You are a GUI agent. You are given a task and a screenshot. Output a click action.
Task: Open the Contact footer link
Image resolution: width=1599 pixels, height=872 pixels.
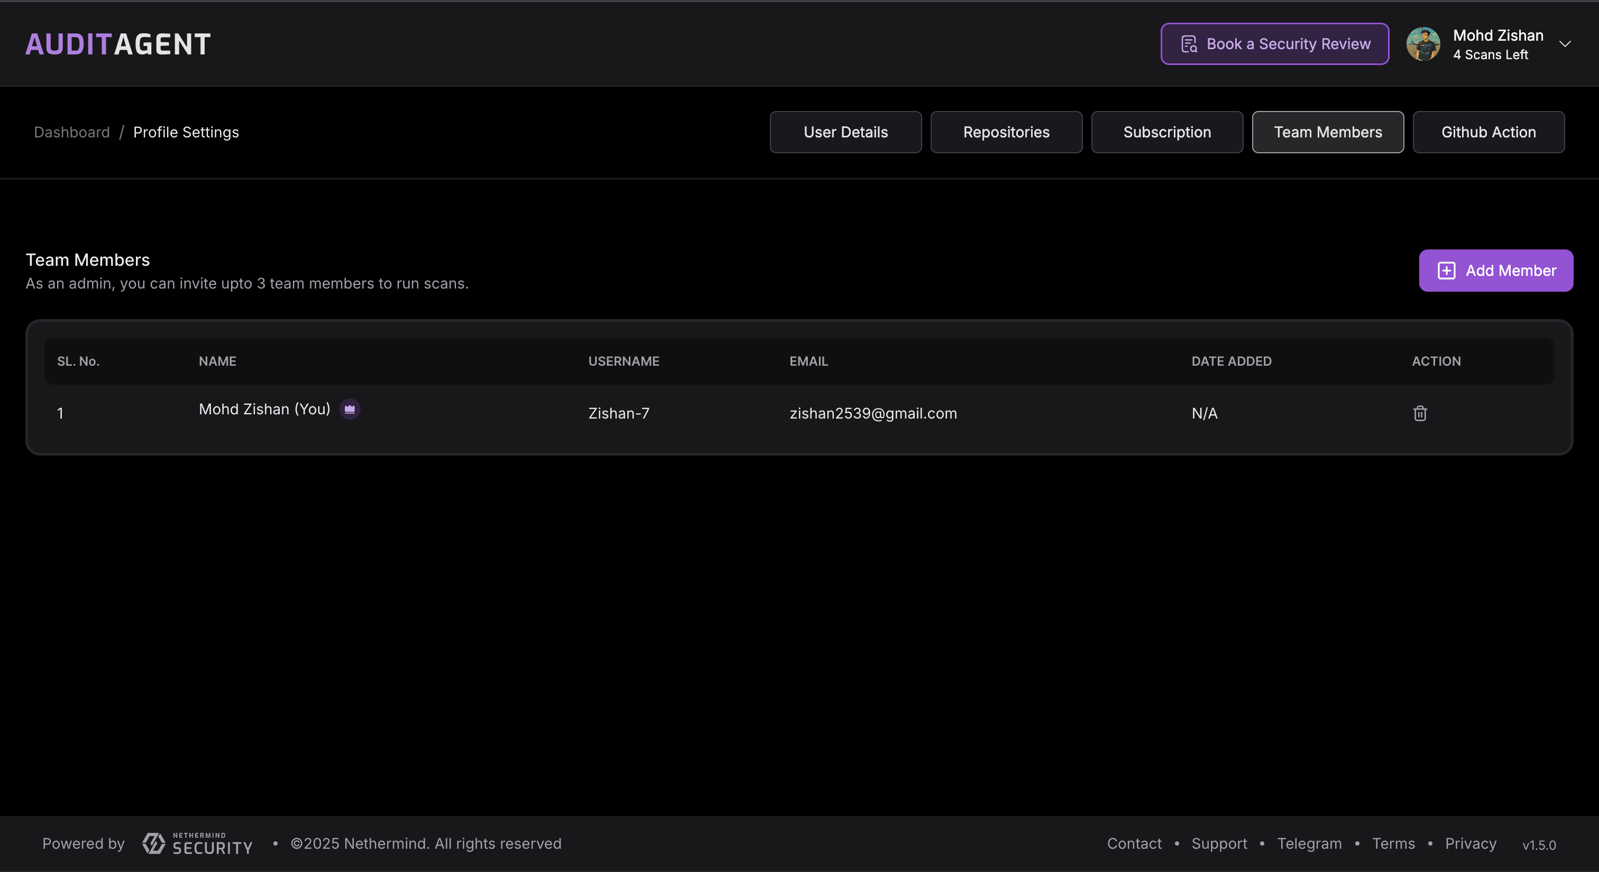(x=1134, y=843)
